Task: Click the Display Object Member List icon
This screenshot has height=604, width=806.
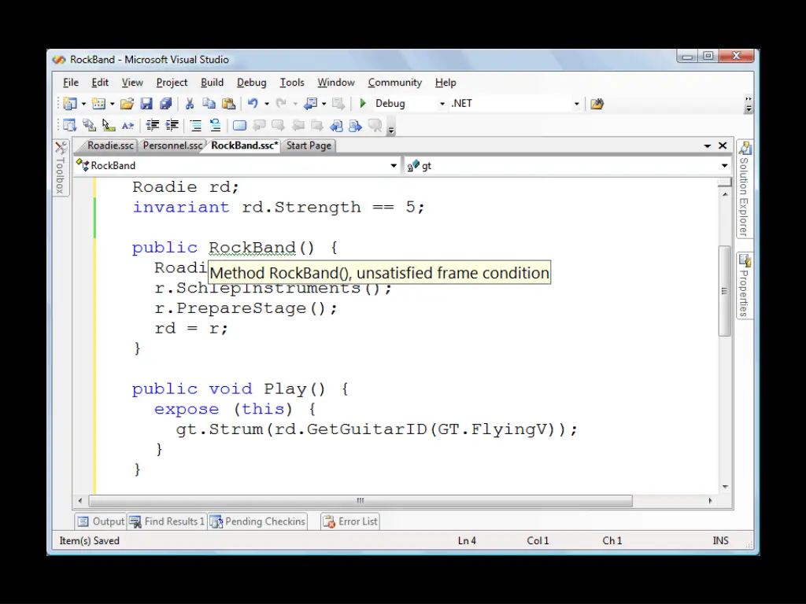Action: [69, 125]
